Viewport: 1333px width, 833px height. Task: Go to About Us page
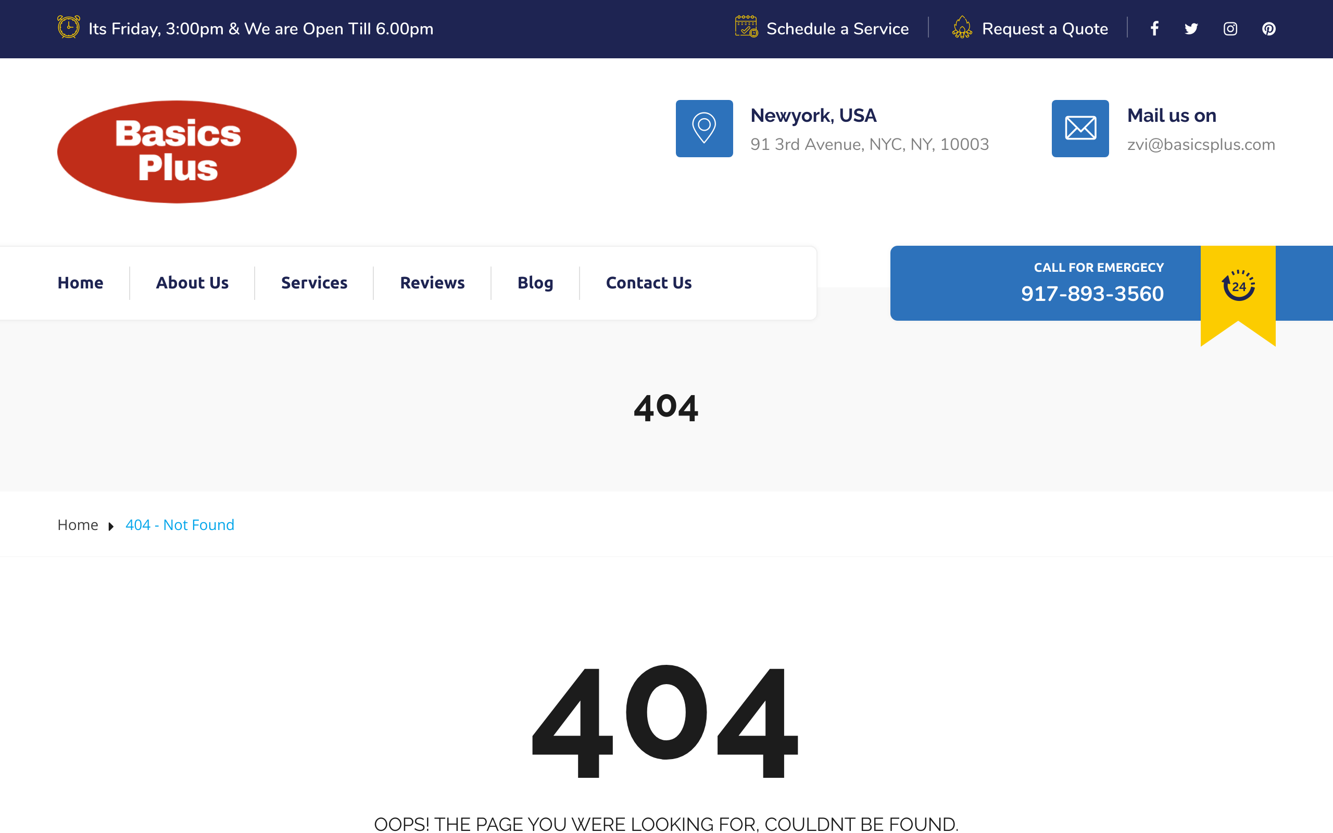(x=192, y=283)
